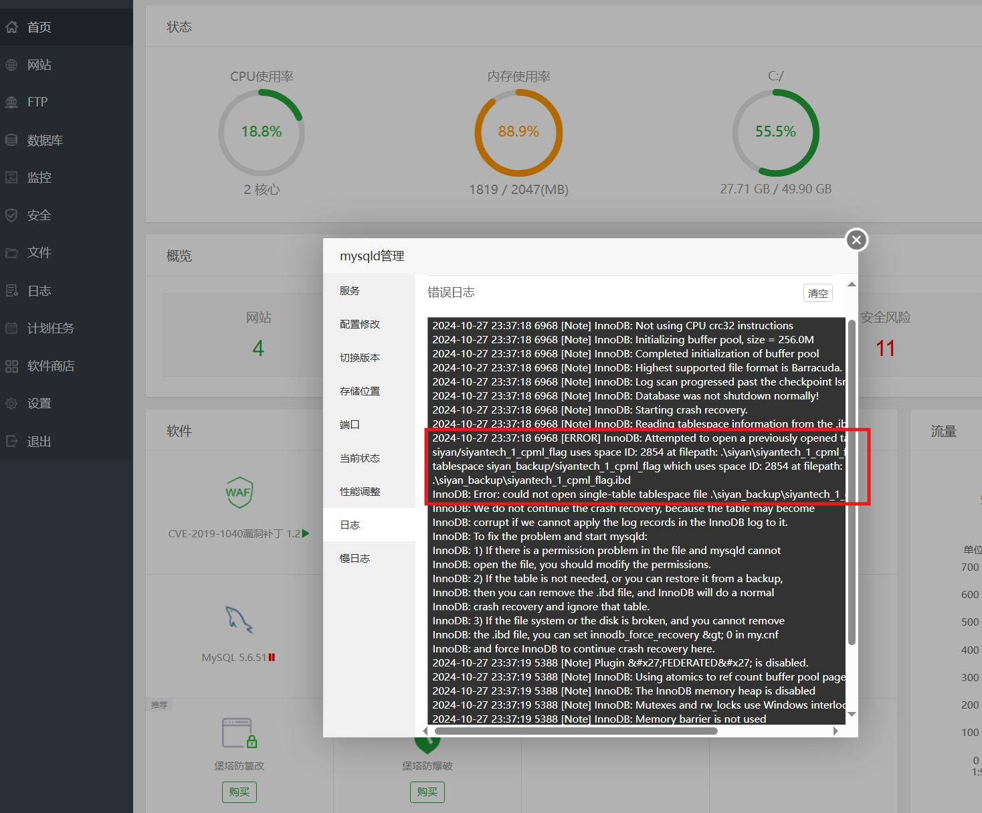This screenshot has width=982, height=813.
Task: Click the dialog vertical scrollbar down arrow
Action: 852,715
